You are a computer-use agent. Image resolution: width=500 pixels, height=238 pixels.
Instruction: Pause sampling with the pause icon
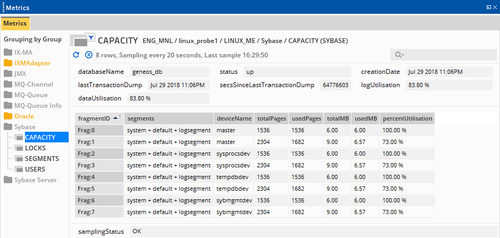click(x=89, y=55)
